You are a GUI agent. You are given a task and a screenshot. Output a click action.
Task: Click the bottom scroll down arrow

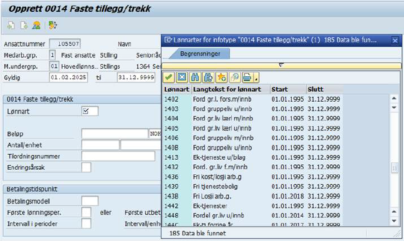394,221
